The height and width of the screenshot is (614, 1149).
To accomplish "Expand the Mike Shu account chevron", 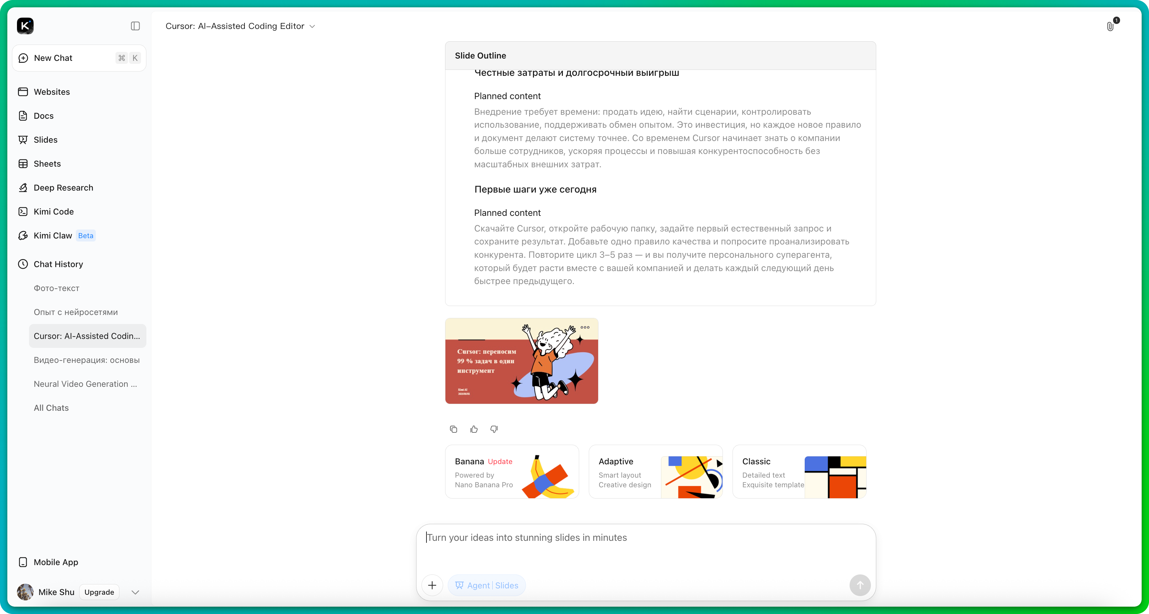I will click(135, 592).
